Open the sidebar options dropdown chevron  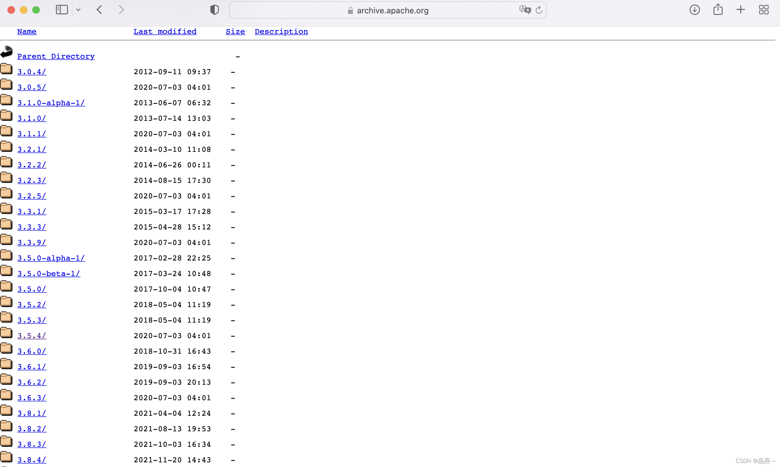(x=78, y=10)
